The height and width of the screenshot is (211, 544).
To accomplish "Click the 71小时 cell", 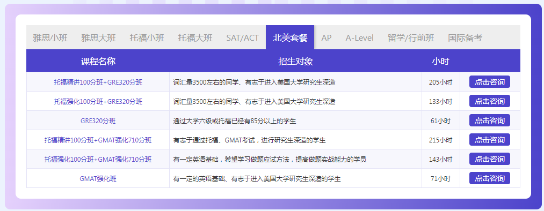I will [440, 179].
